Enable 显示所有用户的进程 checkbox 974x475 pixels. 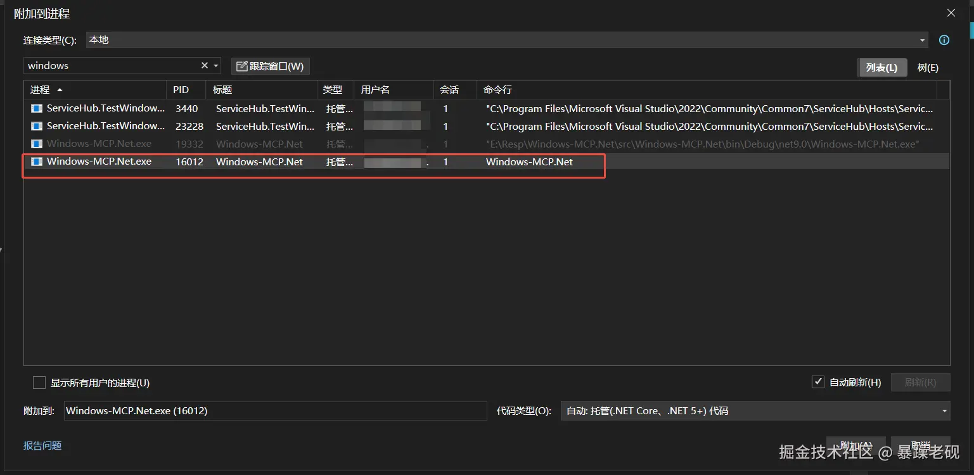(39, 383)
